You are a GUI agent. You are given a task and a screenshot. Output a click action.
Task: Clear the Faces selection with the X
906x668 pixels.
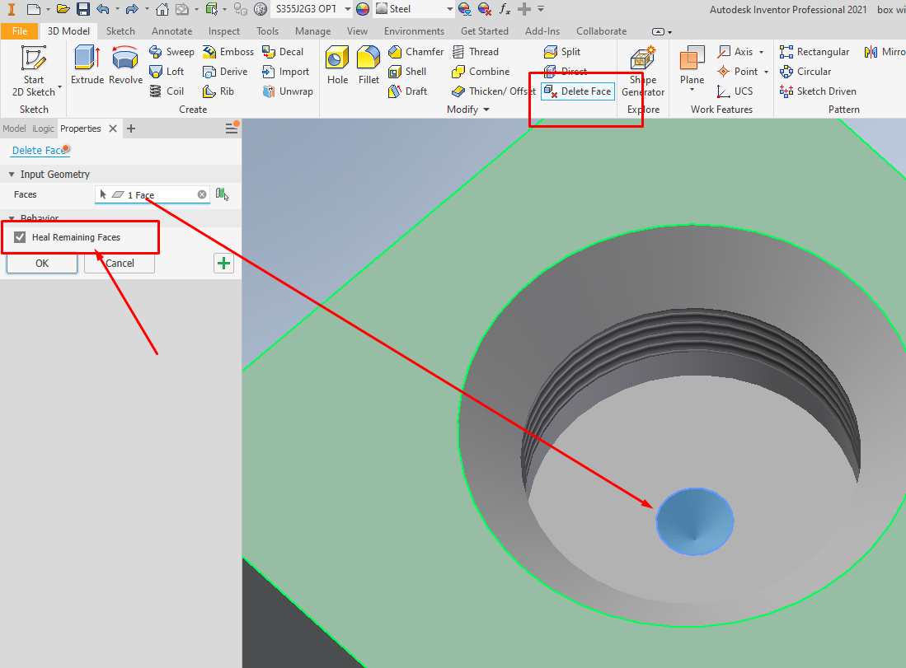pos(202,194)
